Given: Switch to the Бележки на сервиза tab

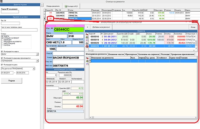Looking at the screenshot, I should 149,54.
